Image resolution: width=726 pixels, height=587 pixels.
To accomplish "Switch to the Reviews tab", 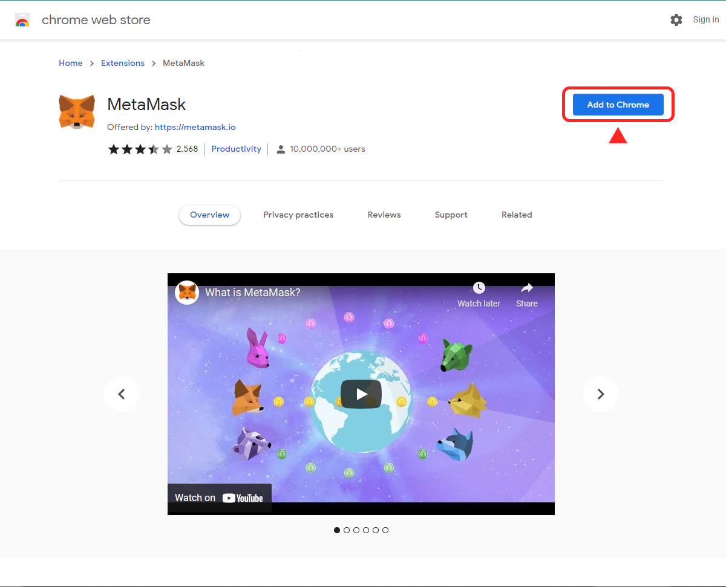I will point(384,215).
